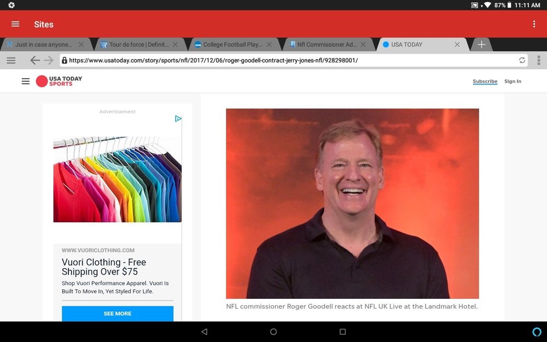The image size is (547, 342).
Task: Click the Roger Goodell photo caption text
Action: [352, 306]
